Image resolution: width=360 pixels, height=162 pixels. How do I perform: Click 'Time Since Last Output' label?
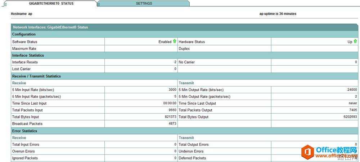[x=197, y=103]
